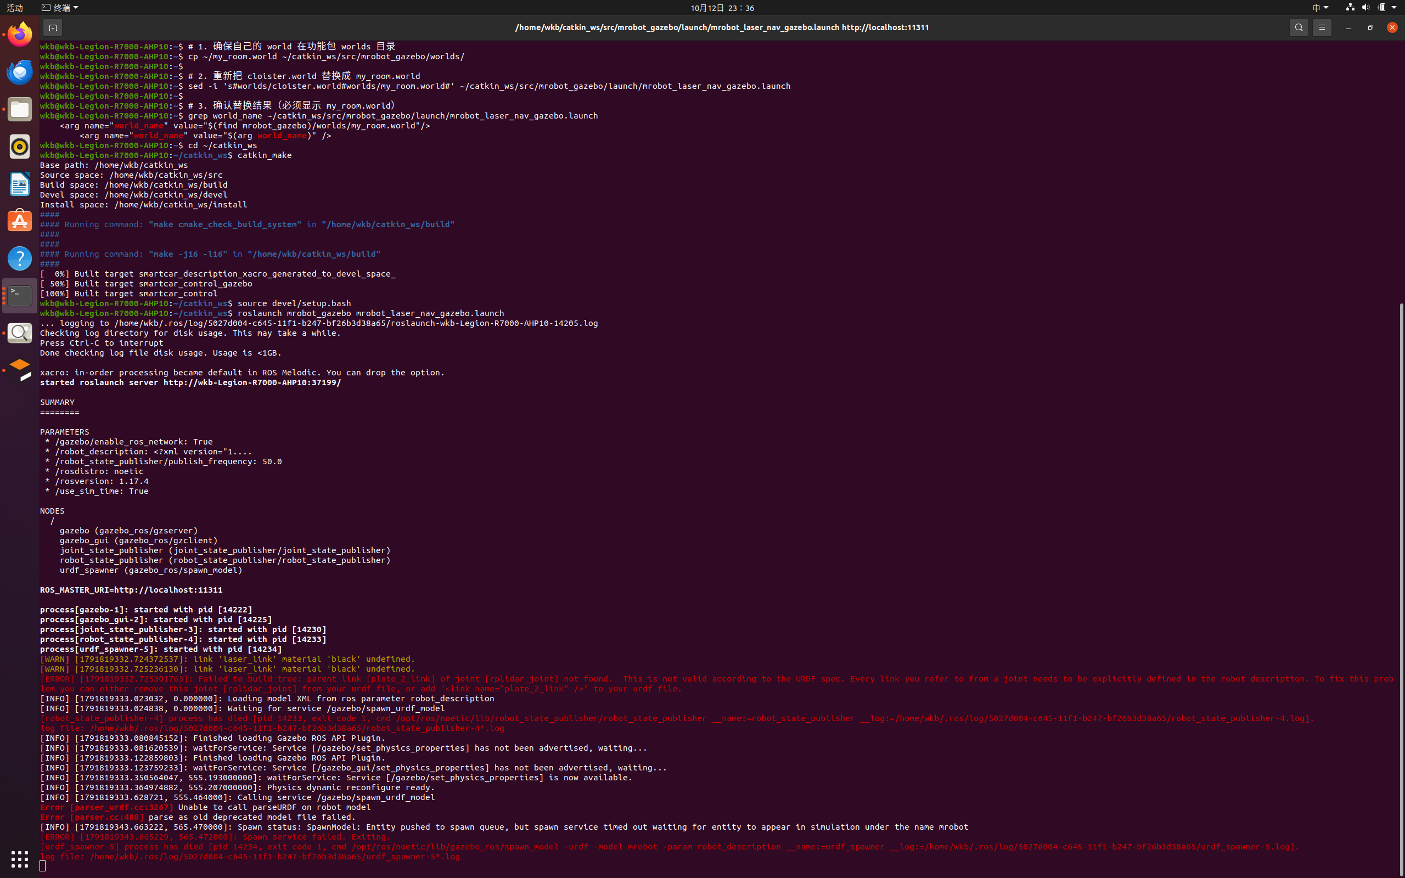Viewport: 1405px width, 878px height.
Task: Click the '/rosdistro: noetic' parameter line
Action: point(94,471)
